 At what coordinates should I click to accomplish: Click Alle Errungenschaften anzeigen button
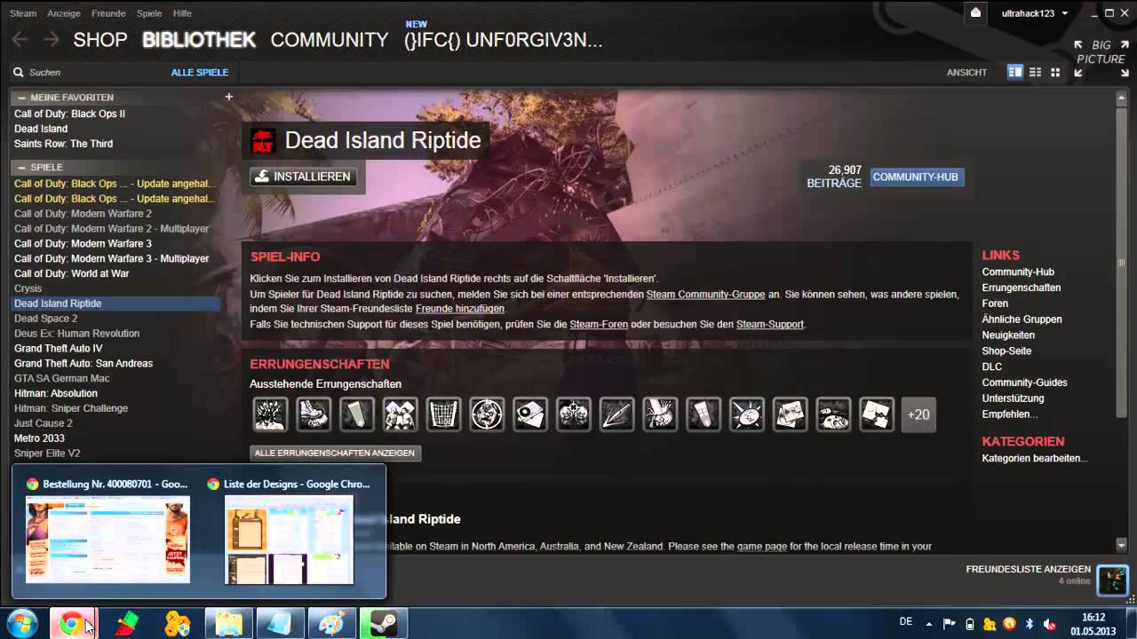pos(335,453)
